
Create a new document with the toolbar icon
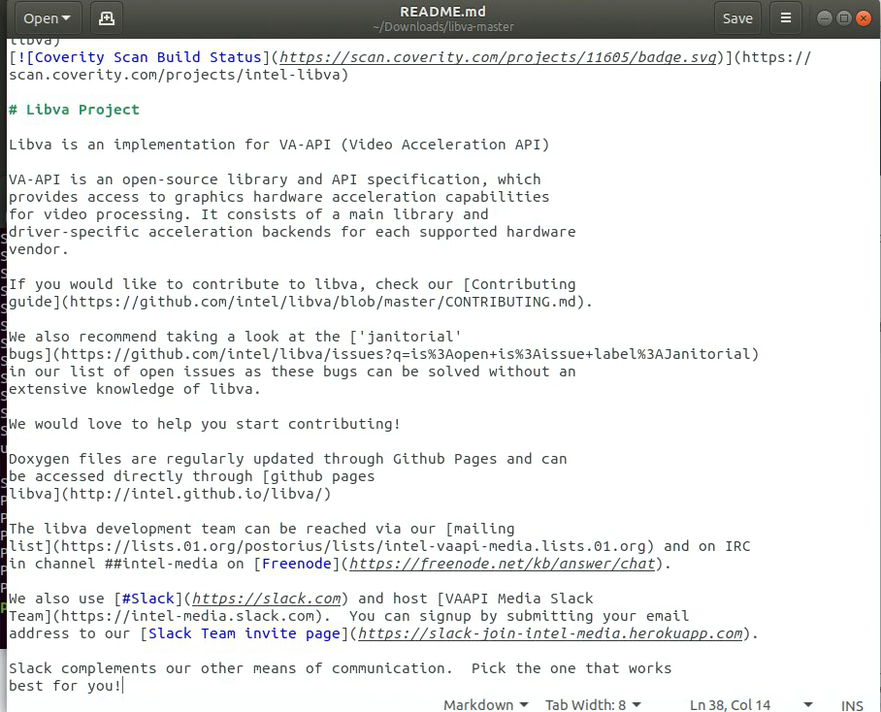(106, 17)
